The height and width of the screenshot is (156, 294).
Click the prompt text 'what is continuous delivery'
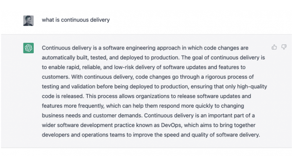point(76,20)
